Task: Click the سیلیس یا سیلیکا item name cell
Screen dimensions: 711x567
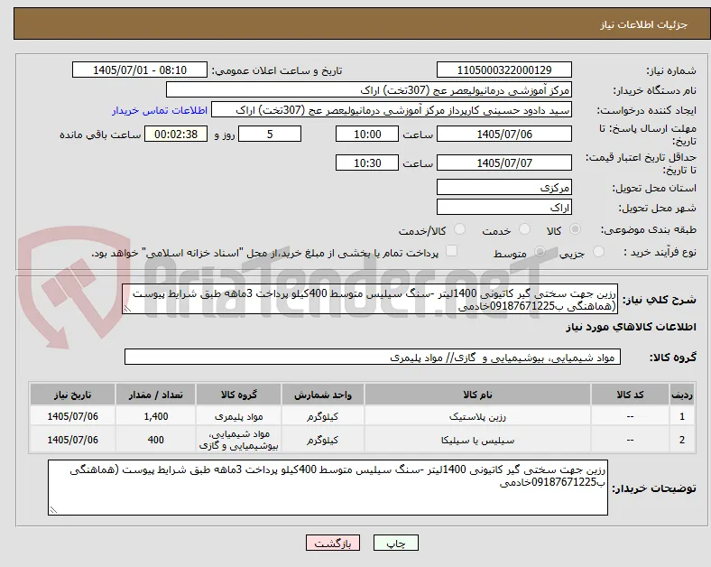Action: 477,440
